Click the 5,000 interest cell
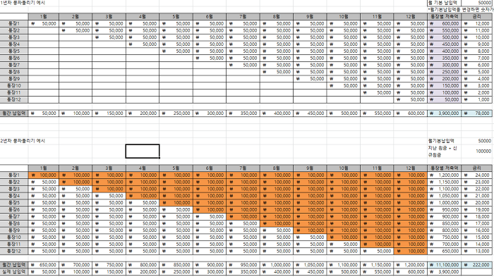 pyautogui.click(x=476, y=72)
